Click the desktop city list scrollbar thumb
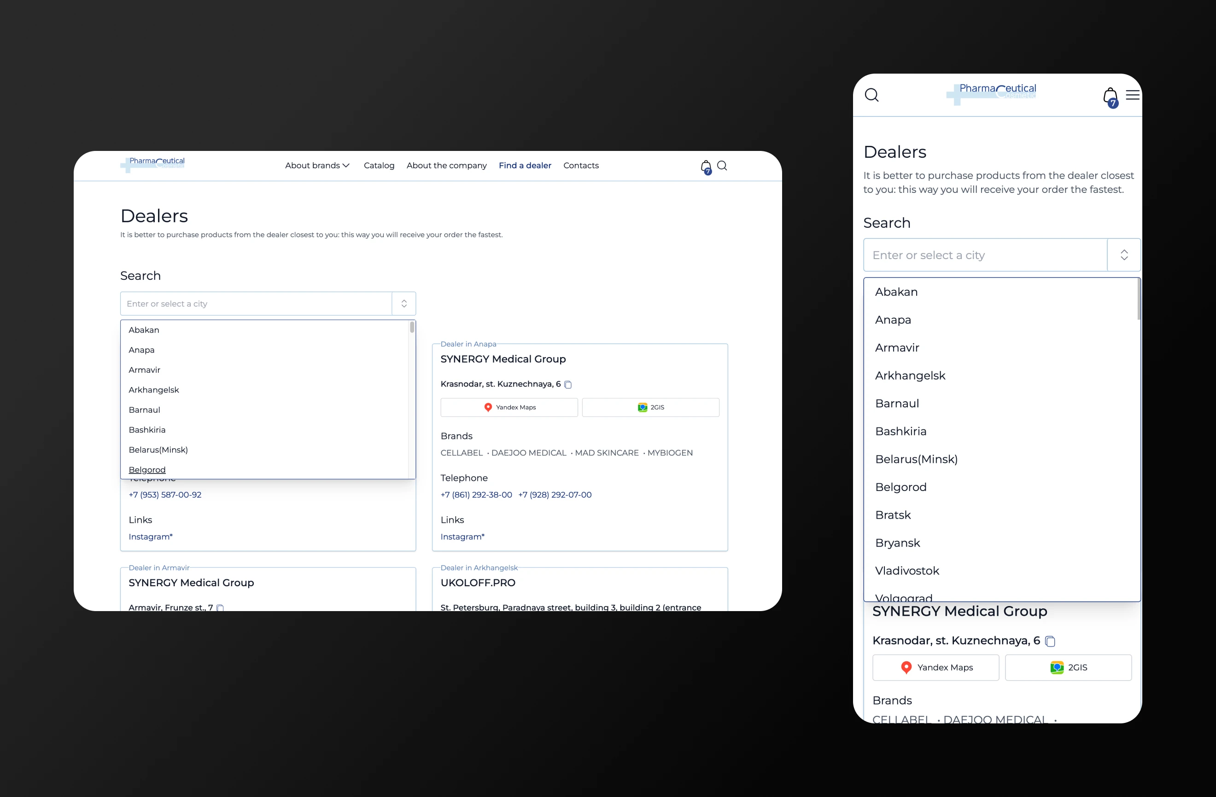Image resolution: width=1216 pixels, height=797 pixels. pyautogui.click(x=412, y=327)
